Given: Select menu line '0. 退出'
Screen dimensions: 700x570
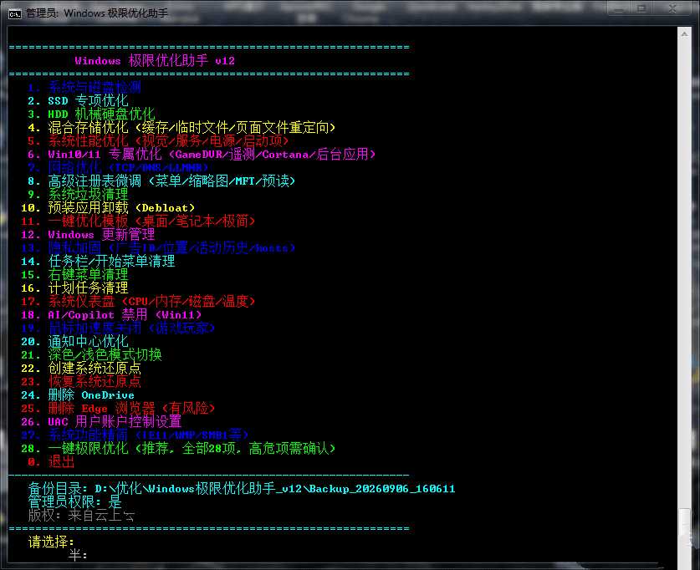Looking at the screenshot, I should (51, 462).
